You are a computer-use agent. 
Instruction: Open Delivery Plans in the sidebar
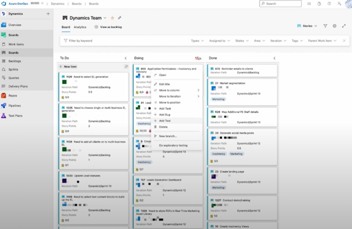[x=18, y=86]
